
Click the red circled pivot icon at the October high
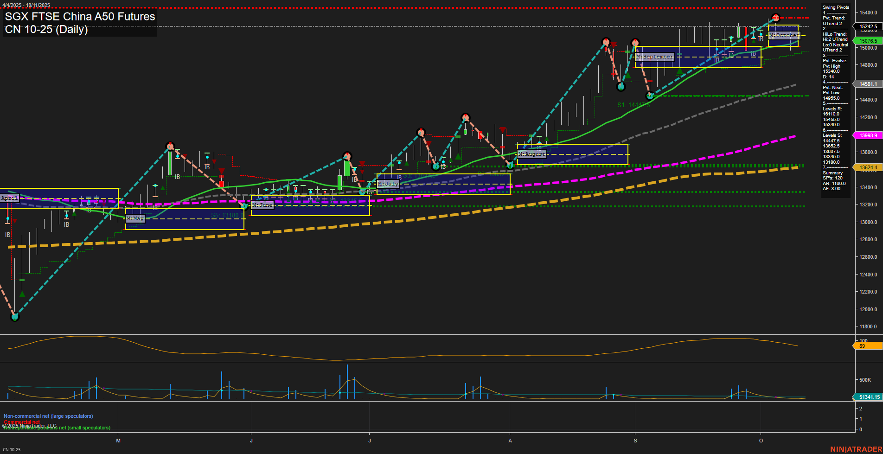(x=774, y=17)
